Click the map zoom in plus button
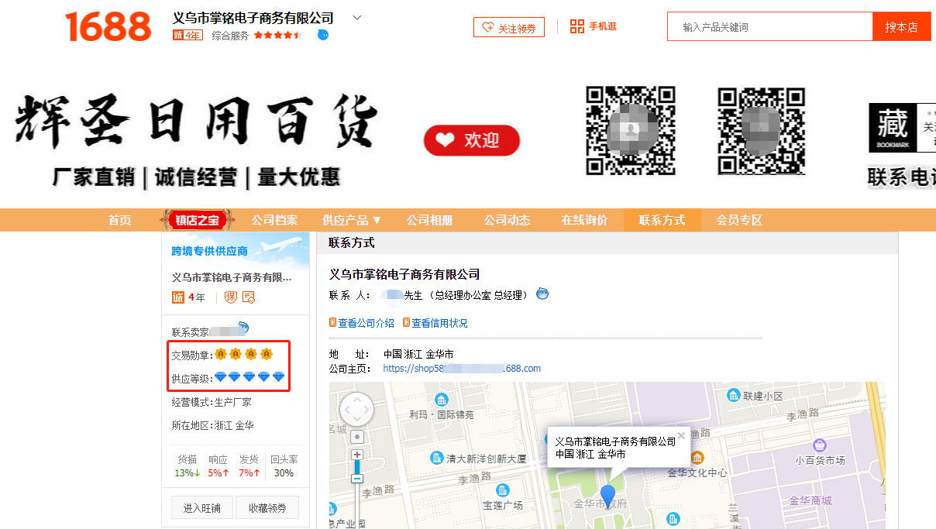 tap(357, 455)
